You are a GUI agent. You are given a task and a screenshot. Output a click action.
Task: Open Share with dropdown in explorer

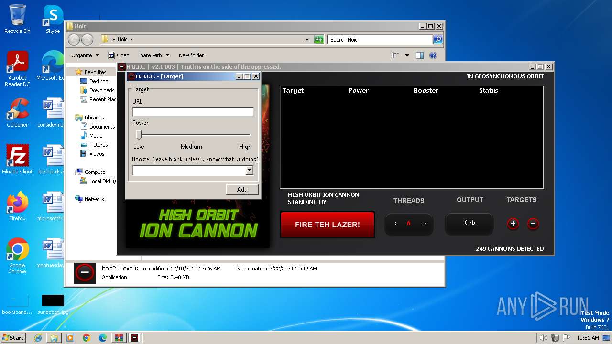(x=153, y=55)
